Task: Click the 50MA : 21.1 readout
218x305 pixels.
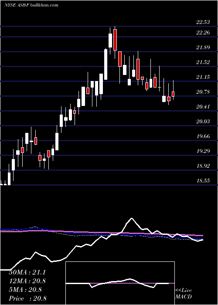Action: click(x=27, y=272)
